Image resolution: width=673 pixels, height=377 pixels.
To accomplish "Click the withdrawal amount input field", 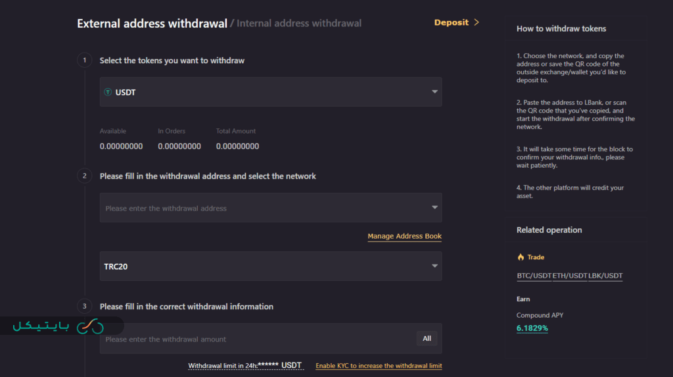I will pyautogui.click(x=256, y=339).
